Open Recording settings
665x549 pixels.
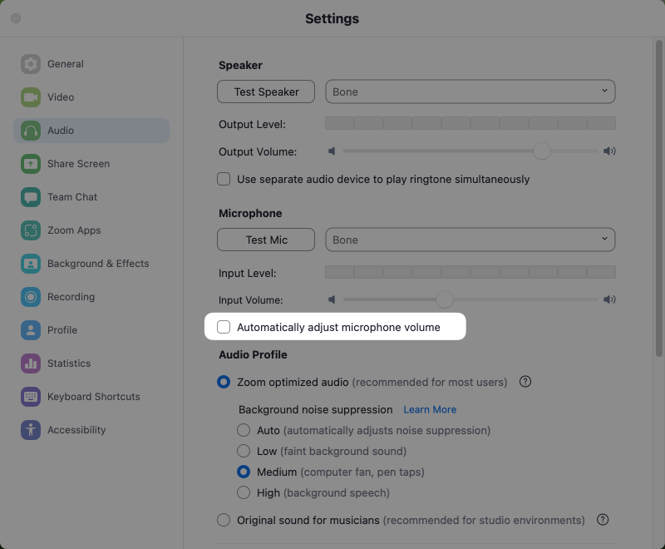coord(91,297)
